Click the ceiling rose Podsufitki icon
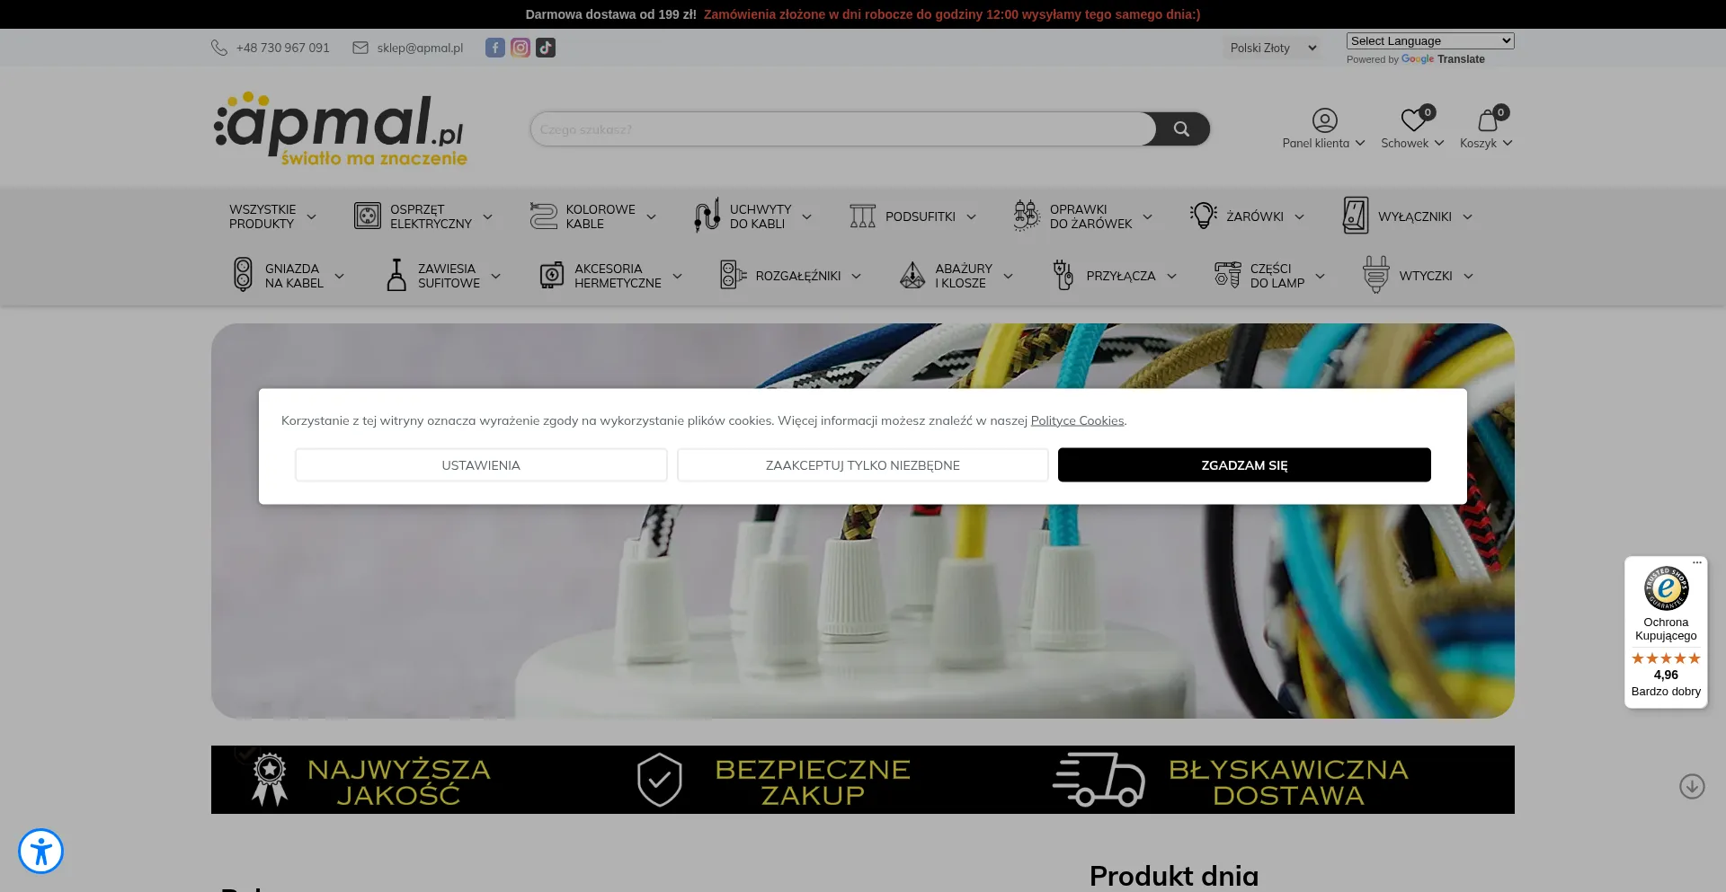This screenshot has width=1726, height=892. [x=863, y=216]
